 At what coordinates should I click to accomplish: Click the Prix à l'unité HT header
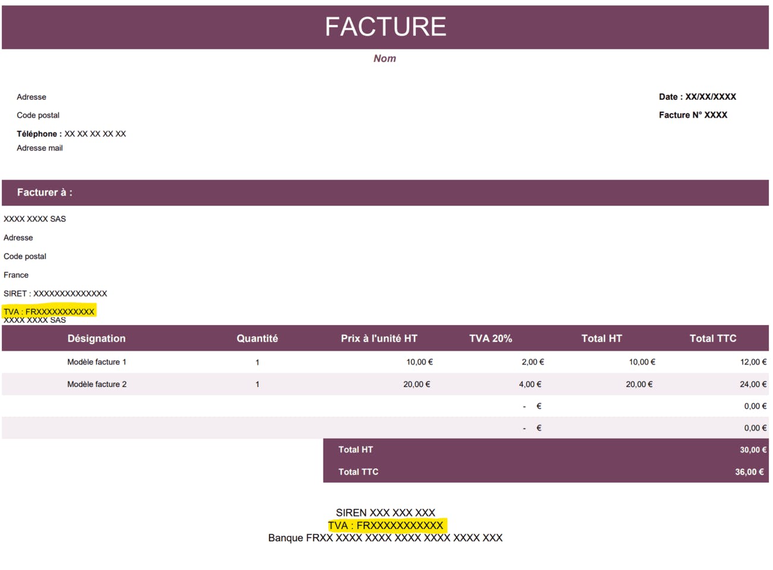tap(379, 338)
